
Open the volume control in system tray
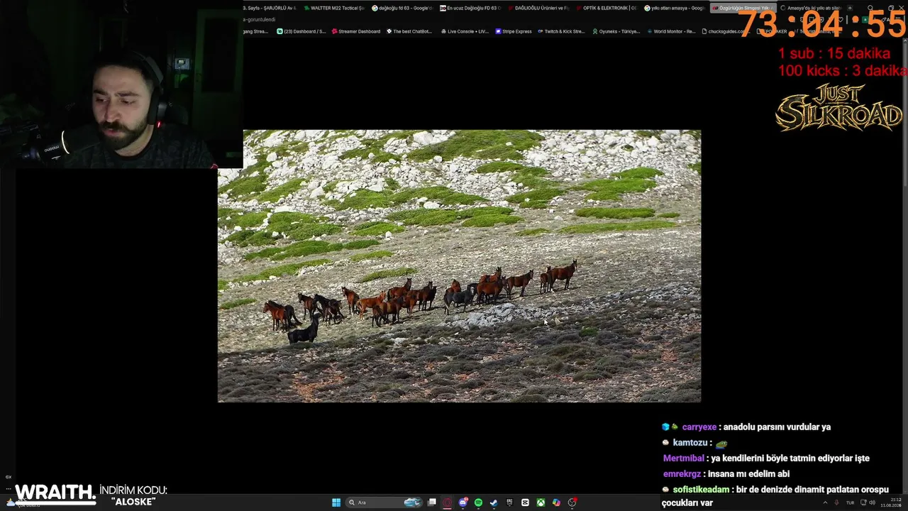(872, 502)
